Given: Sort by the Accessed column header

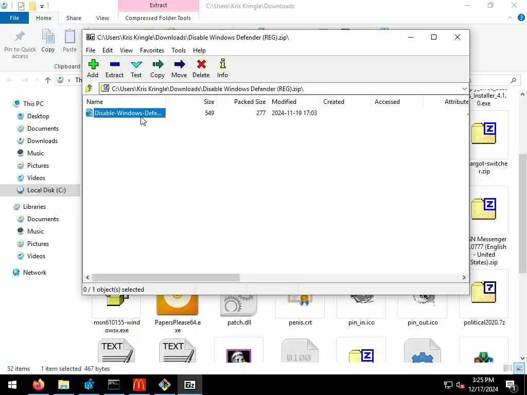Looking at the screenshot, I should (397, 102).
